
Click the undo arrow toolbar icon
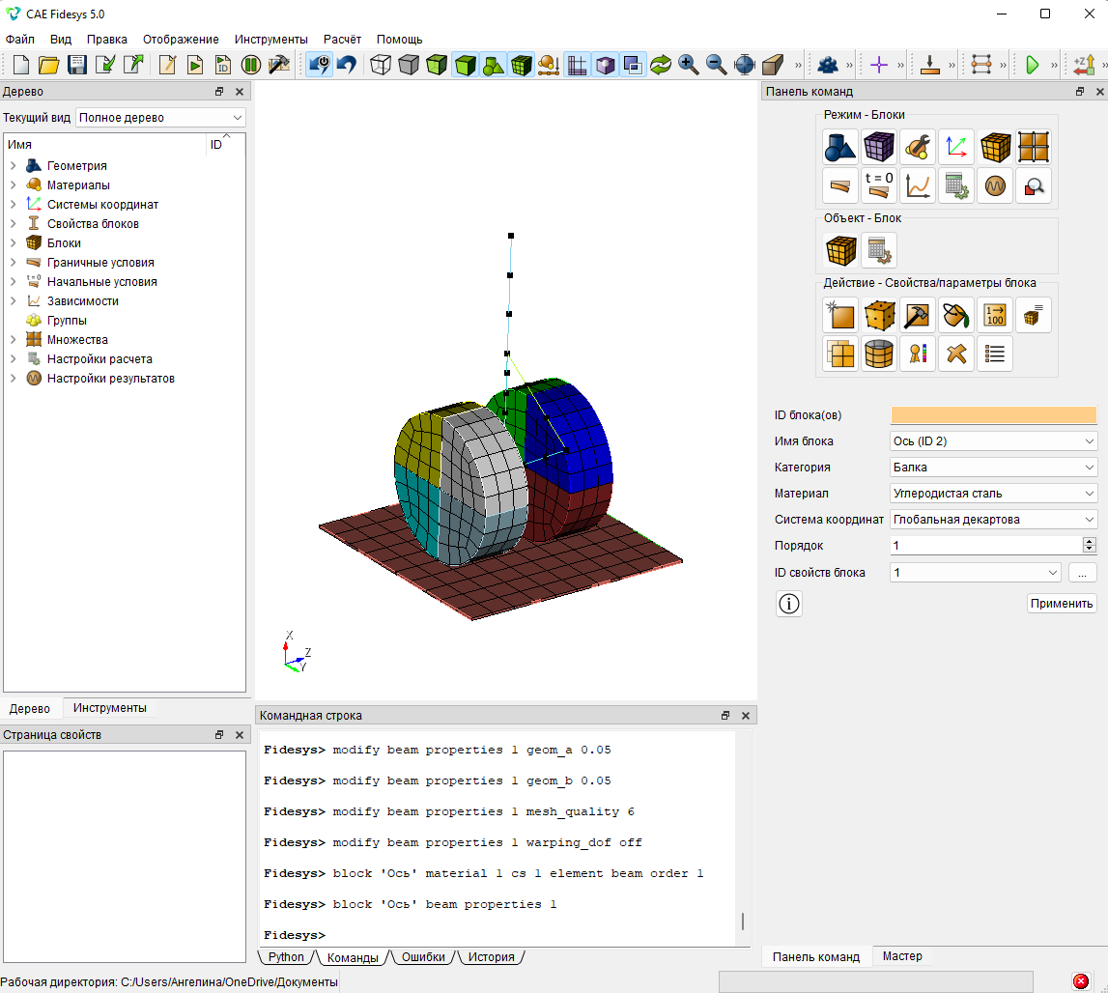(x=347, y=65)
